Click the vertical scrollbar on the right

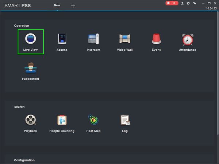(x=218, y=73)
